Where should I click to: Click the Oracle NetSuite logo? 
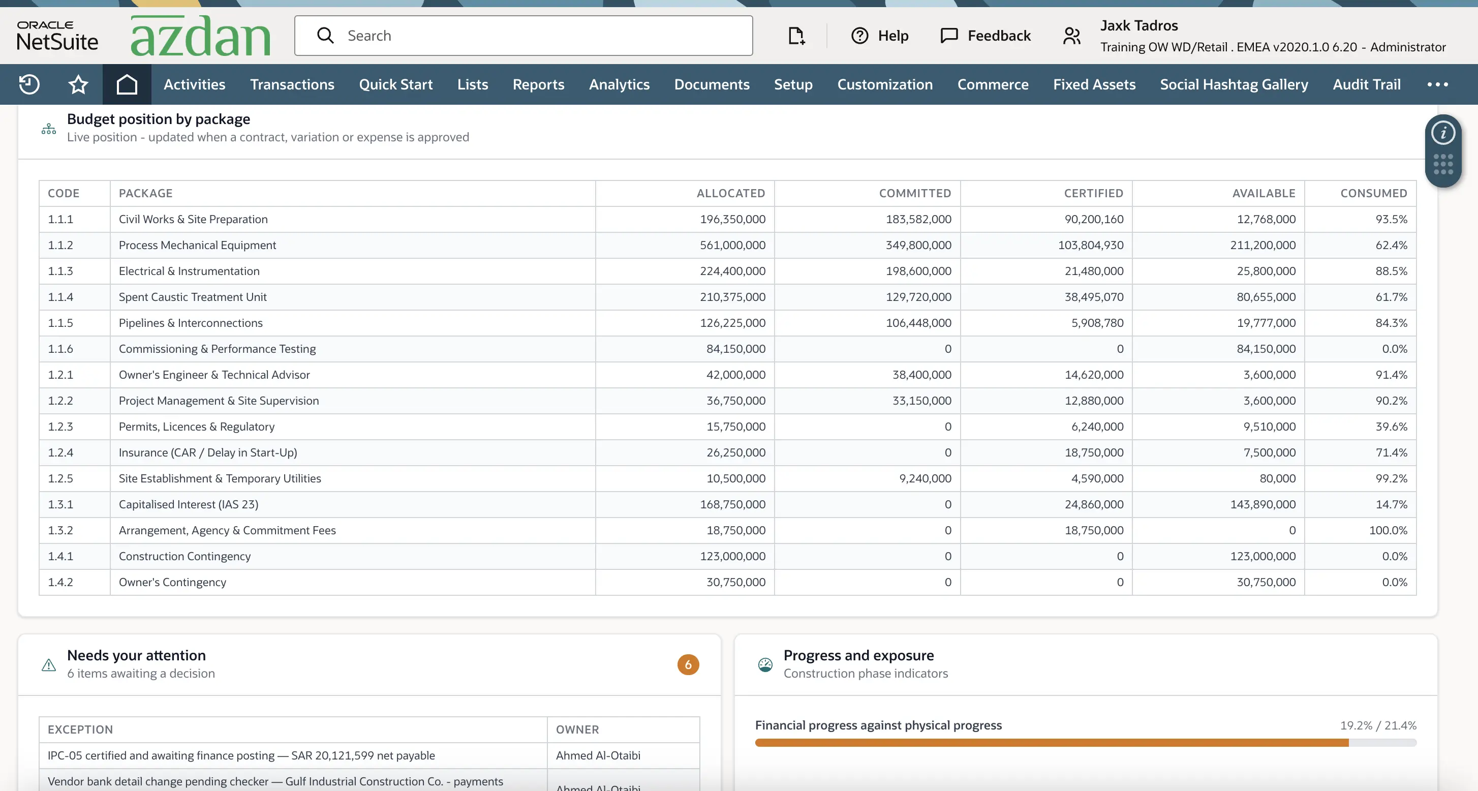click(57, 36)
